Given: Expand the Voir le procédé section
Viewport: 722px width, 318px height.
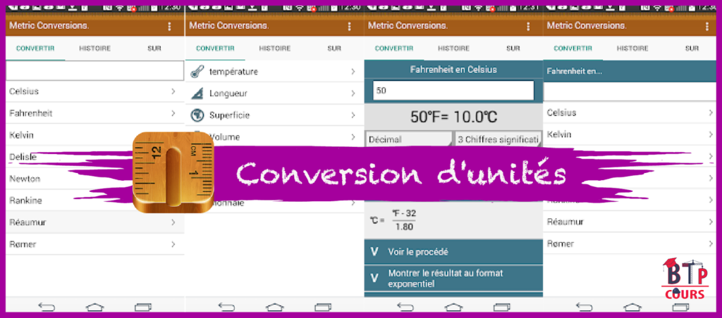Looking at the screenshot, I should click(453, 252).
